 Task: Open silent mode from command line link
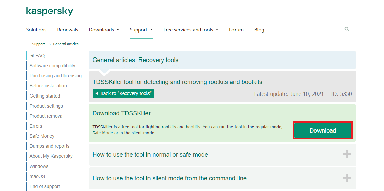click(169, 178)
